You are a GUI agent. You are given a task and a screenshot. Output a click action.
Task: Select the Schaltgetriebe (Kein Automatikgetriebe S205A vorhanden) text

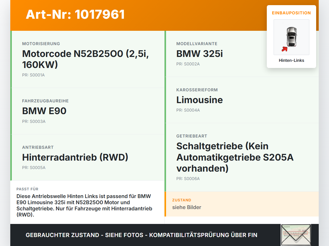[235, 157]
